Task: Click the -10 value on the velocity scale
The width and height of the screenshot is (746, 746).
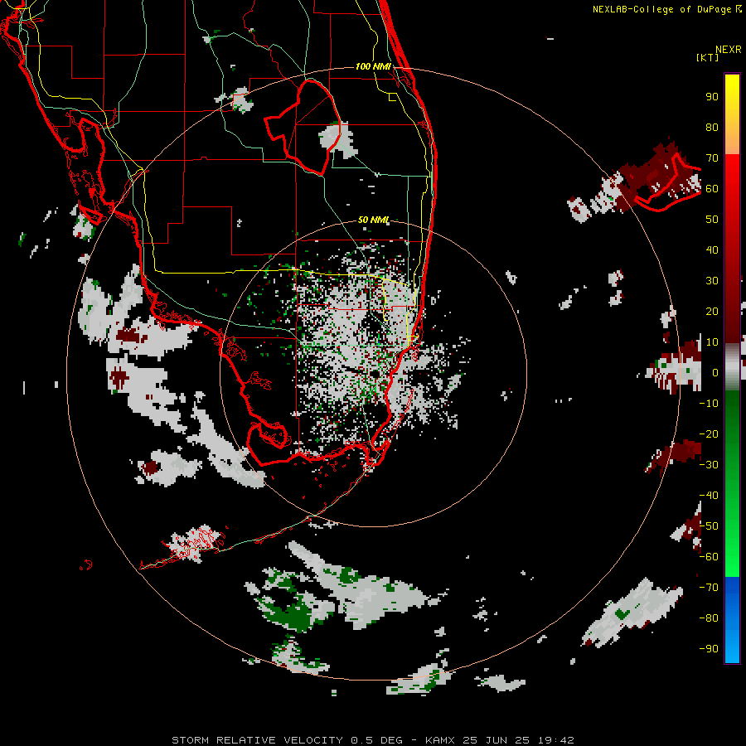Action: pos(709,404)
